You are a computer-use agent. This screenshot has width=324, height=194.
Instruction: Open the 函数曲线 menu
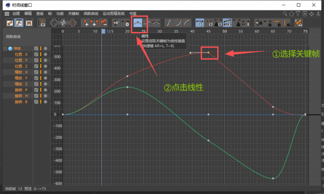[x=91, y=14]
